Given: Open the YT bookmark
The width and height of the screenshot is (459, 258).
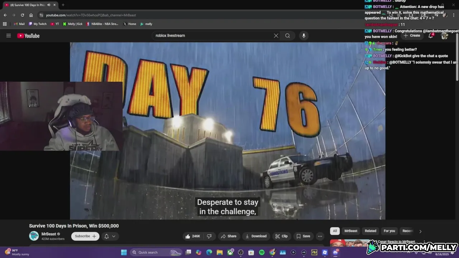Looking at the screenshot, I should coord(55,24).
